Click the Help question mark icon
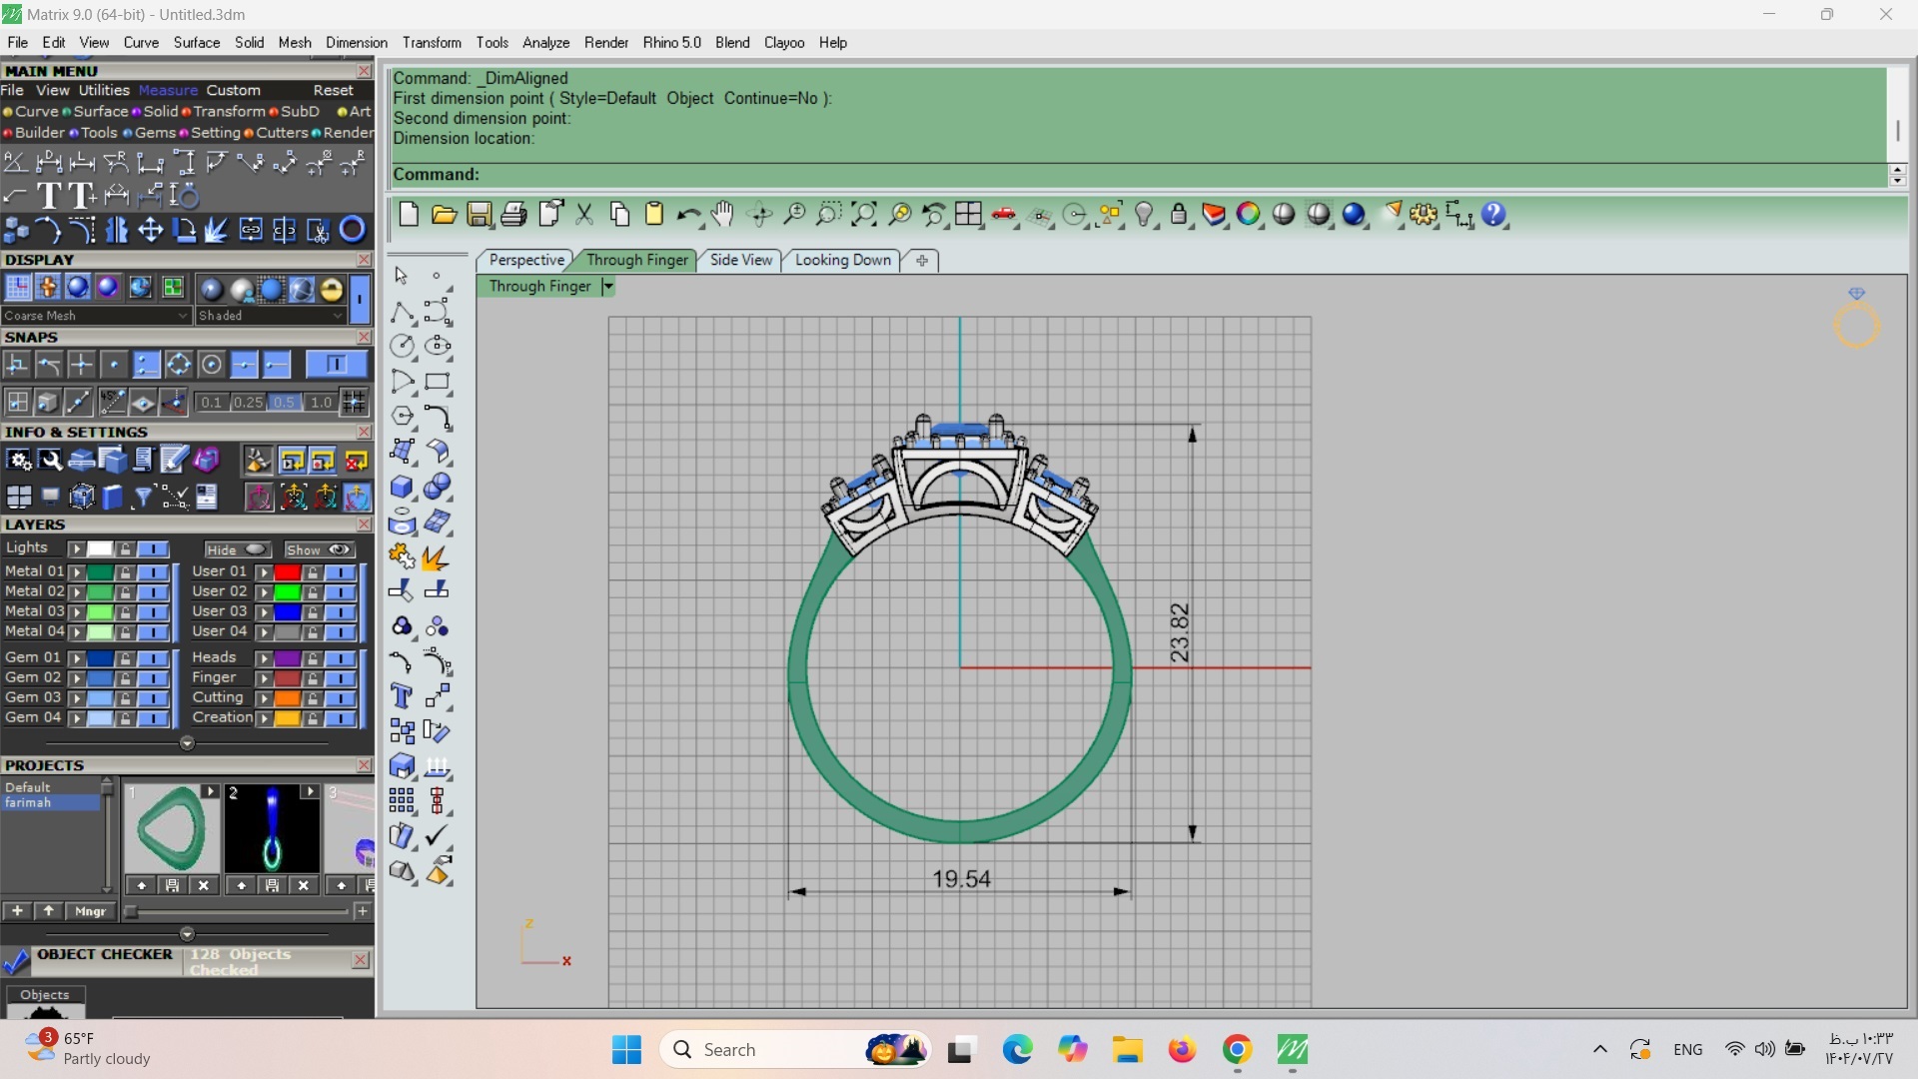The image size is (1918, 1079). [1493, 215]
